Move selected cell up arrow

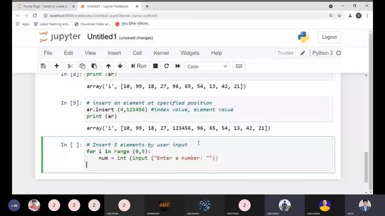click(108, 66)
